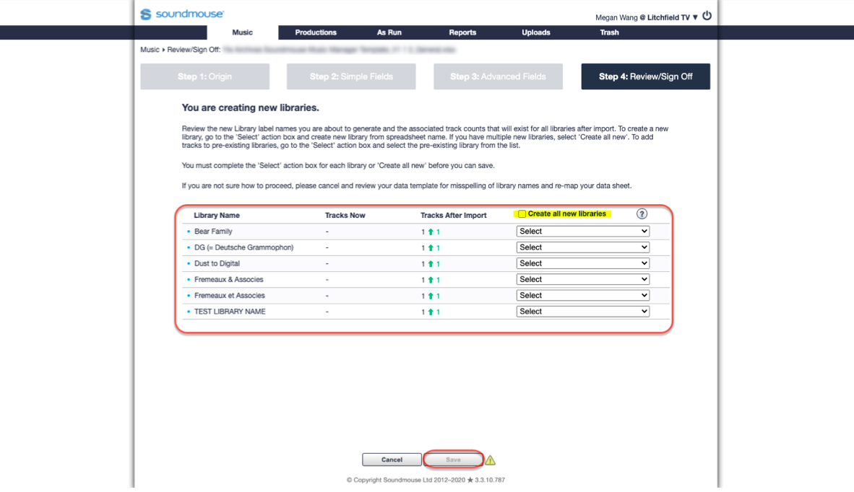This screenshot has width=854, height=492.
Task: Open the Select dropdown for Fremeaux & Associes
Action: pyautogui.click(x=583, y=279)
